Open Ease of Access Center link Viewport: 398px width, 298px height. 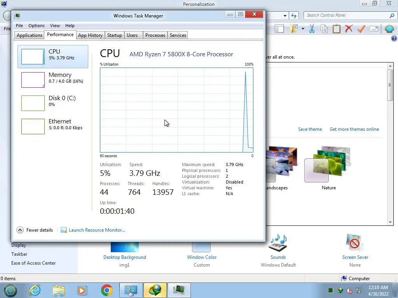click(x=33, y=263)
